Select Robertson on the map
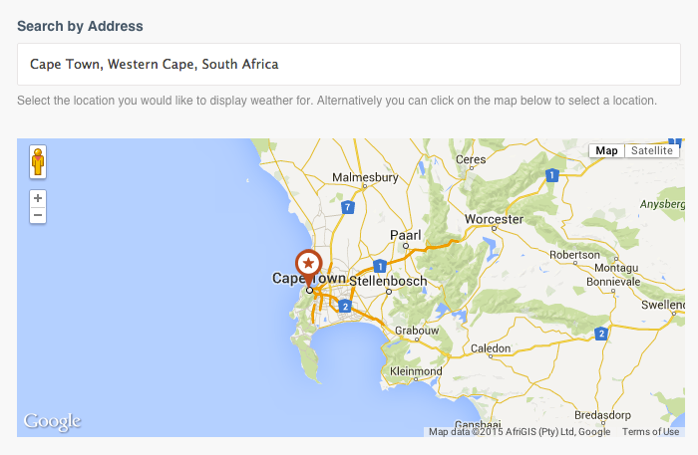Image resolution: width=698 pixels, height=455 pixels. (x=575, y=254)
